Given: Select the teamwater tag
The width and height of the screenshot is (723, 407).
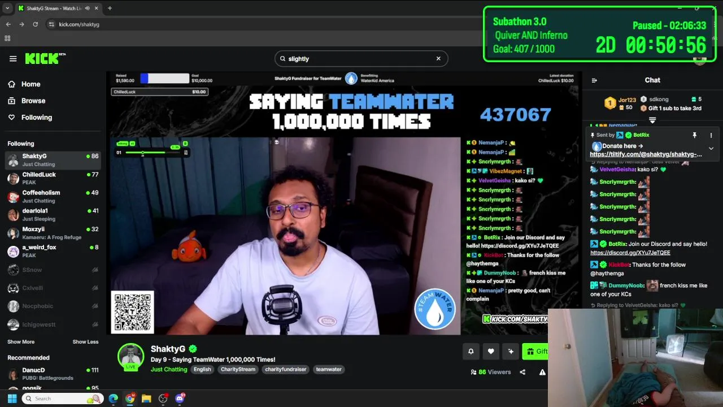Looking at the screenshot, I should pos(329,369).
